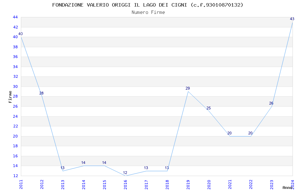Click y-axis tick value 22

point(15,126)
